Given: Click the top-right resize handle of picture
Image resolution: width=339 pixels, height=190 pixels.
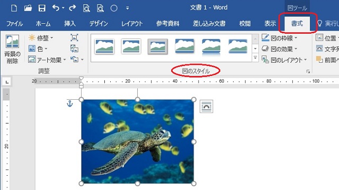Looking at the screenshot, I should tap(194, 100).
